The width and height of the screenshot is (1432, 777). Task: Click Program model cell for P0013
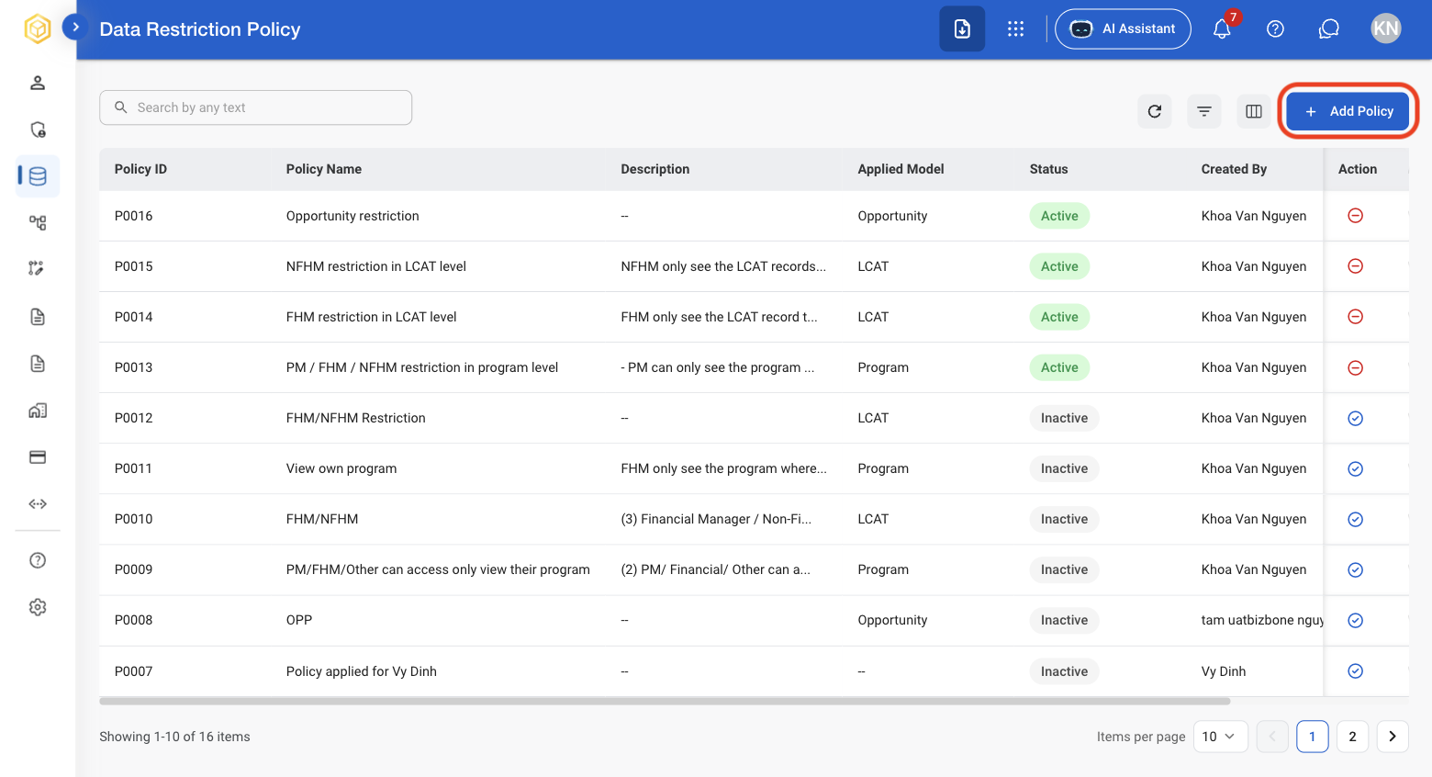(883, 367)
